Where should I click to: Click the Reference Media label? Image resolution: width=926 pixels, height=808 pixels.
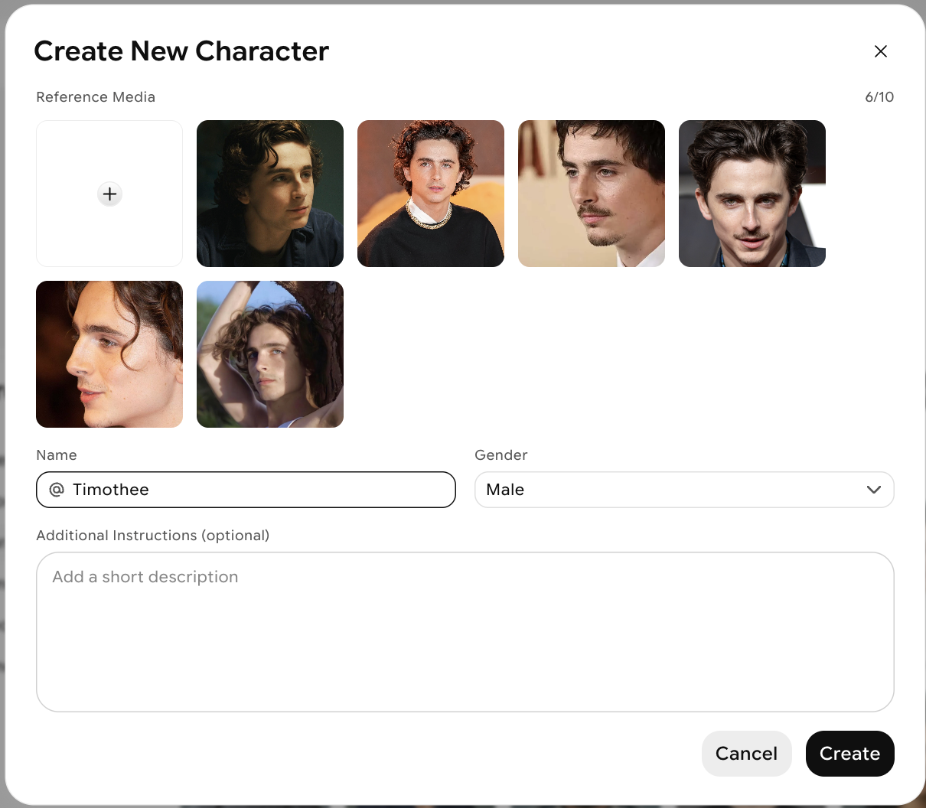pos(96,97)
